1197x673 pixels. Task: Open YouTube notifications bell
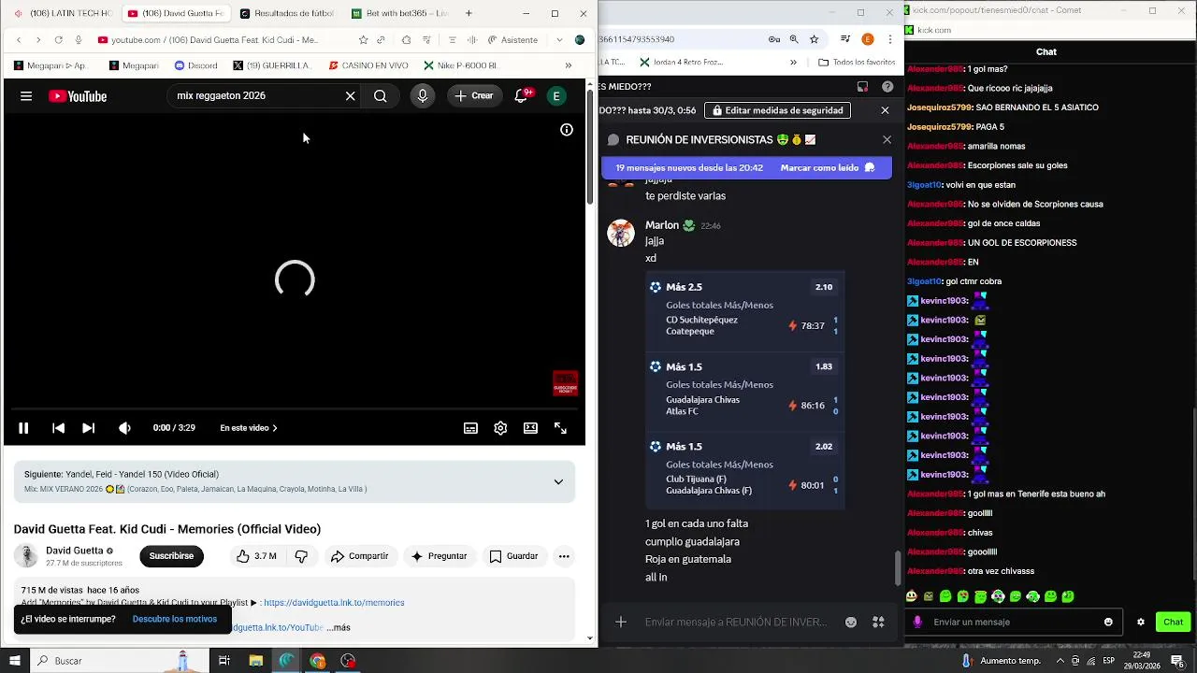click(522, 96)
